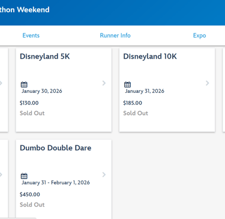Click Sold Out under Disneyland 5K
225x219 pixels.
click(x=32, y=113)
